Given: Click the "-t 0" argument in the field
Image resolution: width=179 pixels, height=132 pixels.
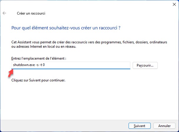Looking at the screenshot, I should coord(42,65).
